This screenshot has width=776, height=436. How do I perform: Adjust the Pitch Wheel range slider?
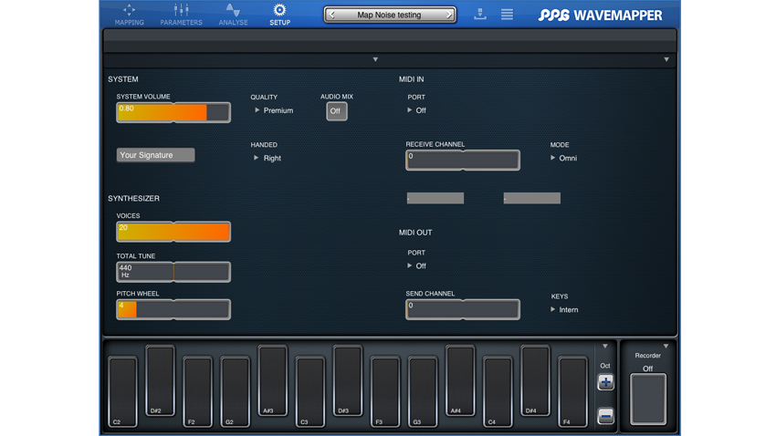173,309
